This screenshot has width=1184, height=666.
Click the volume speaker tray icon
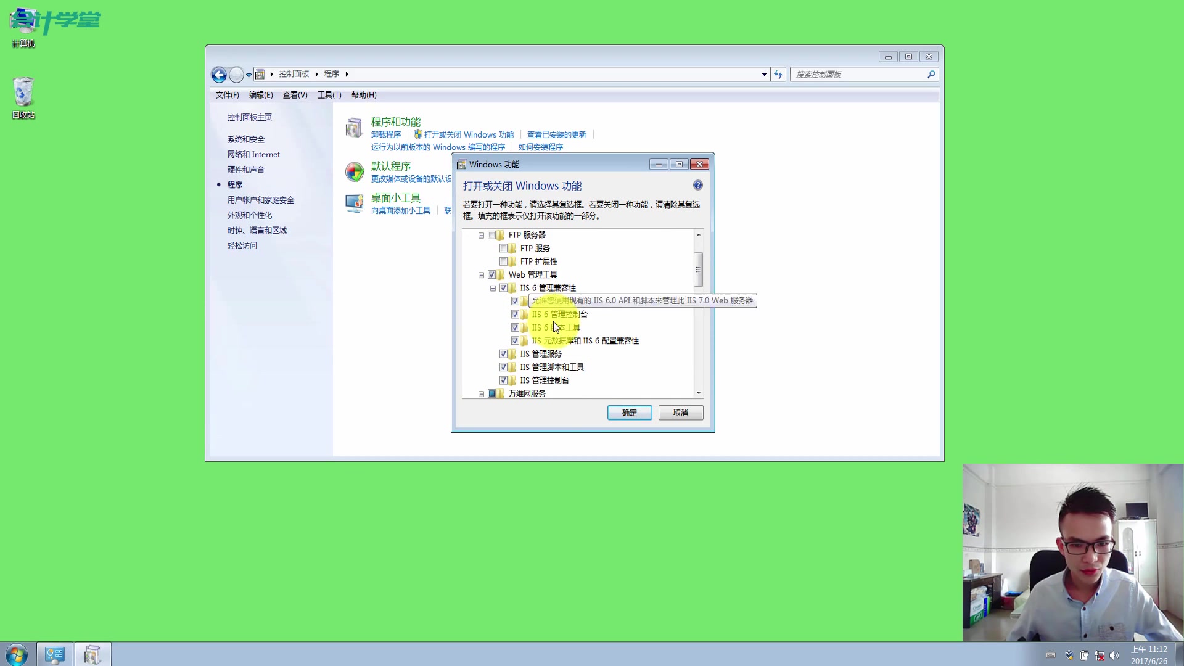pyautogui.click(x=1114, y=656)
